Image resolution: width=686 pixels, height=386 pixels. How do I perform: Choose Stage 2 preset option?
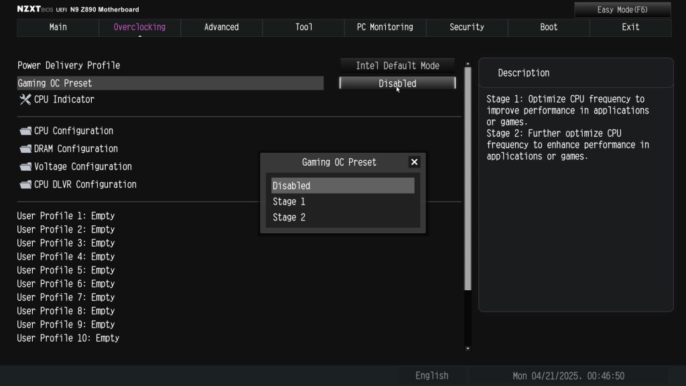point(342,217)
